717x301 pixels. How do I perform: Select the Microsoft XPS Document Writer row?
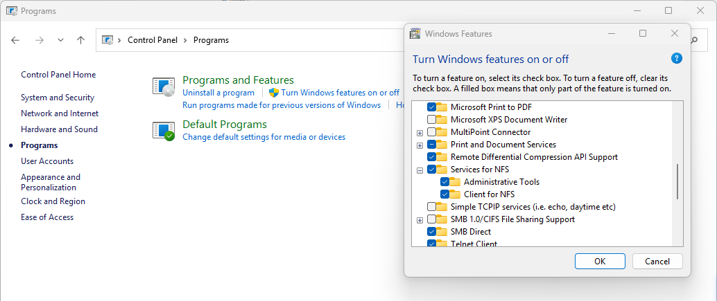pos(509,120)
